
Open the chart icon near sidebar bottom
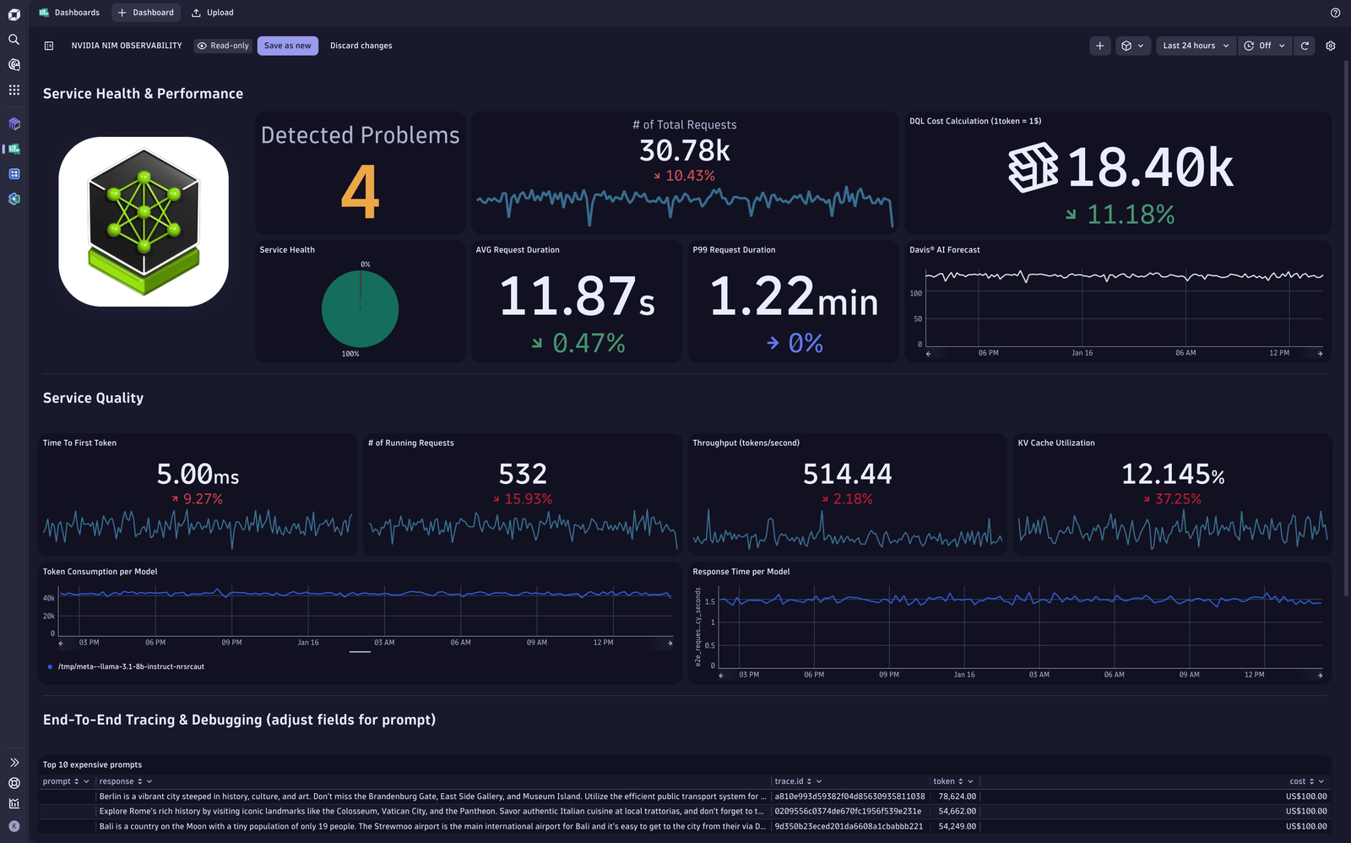pyautogui.click(x=14, y=803)
